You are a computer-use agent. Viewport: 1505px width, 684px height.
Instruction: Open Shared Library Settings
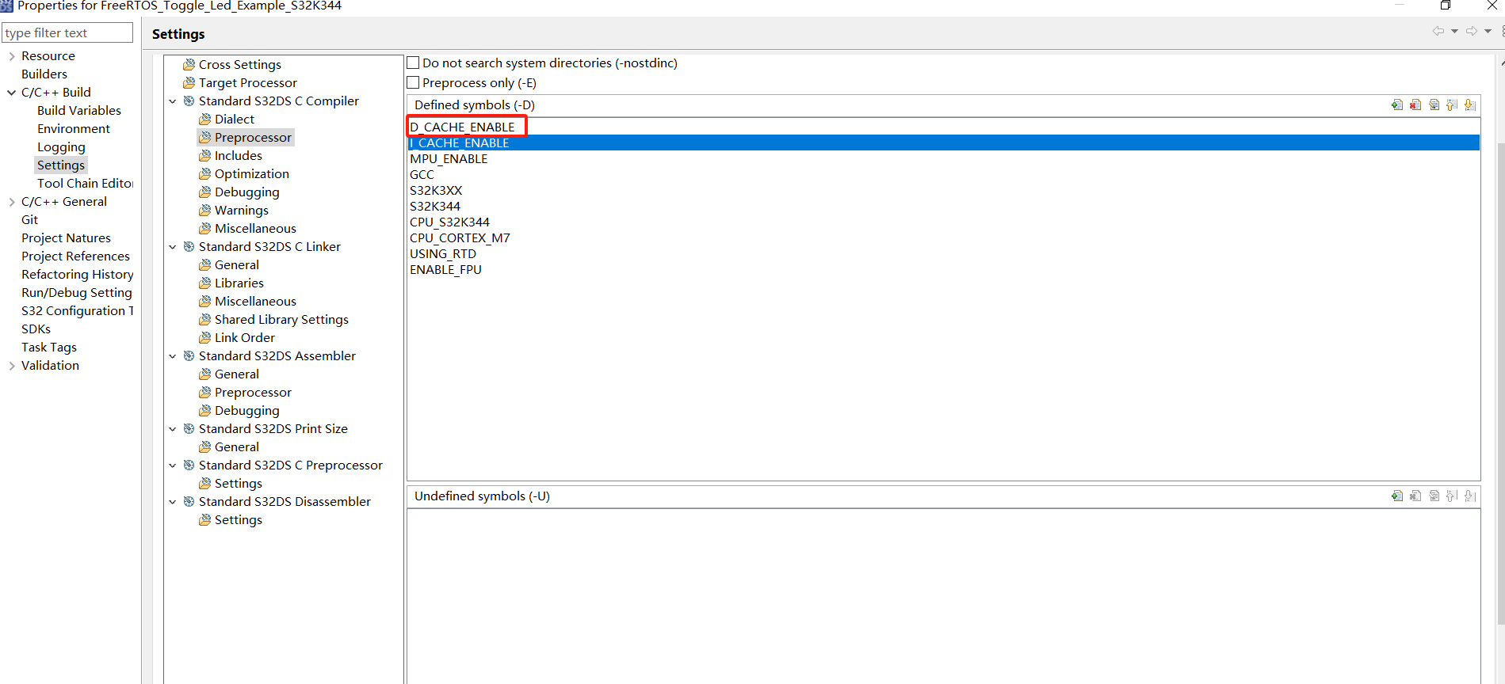click(281, 319)
